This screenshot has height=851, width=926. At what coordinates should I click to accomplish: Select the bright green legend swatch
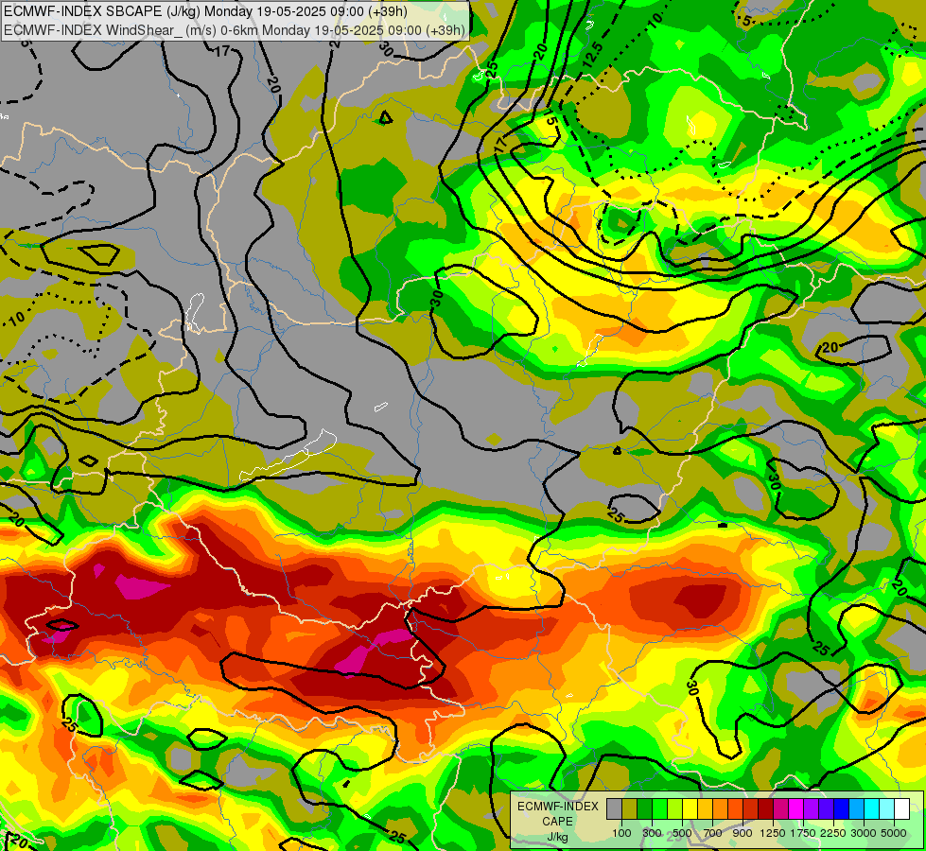(659, 808)
